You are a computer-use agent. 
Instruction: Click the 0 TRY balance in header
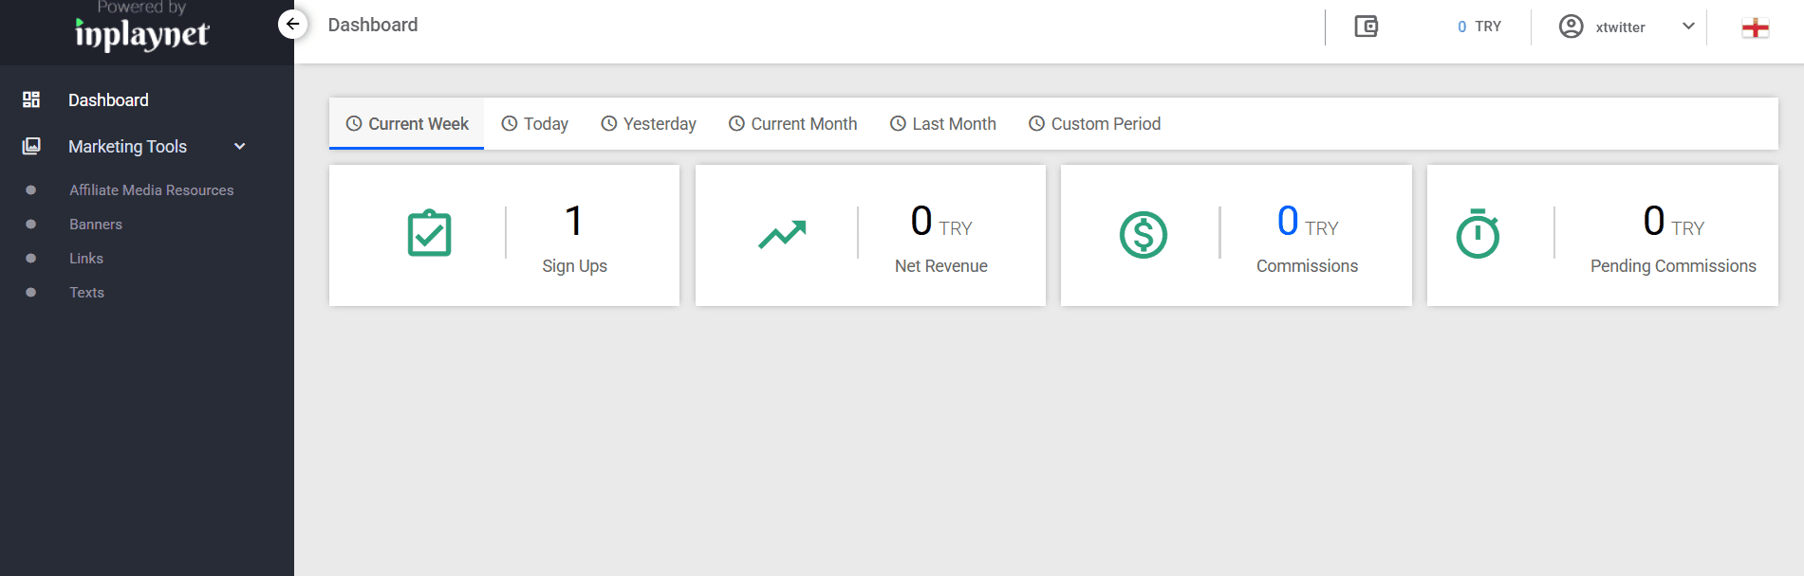[x=1479, y=27]
